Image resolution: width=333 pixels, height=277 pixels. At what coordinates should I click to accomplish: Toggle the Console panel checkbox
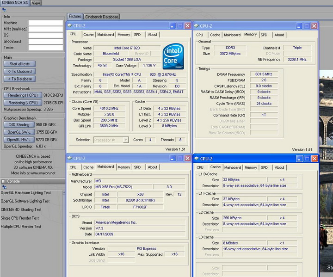4,181
